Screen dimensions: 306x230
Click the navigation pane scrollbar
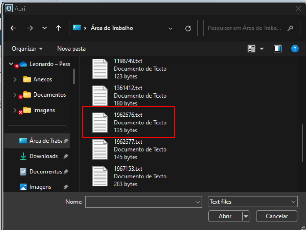click(74, 76)
